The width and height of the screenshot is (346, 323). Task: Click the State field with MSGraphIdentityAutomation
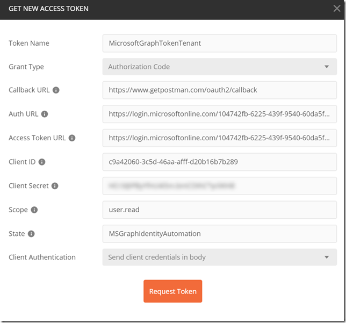220,234
